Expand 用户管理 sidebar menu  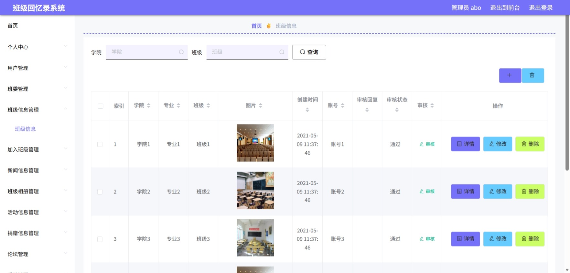[x=37, y=68]
